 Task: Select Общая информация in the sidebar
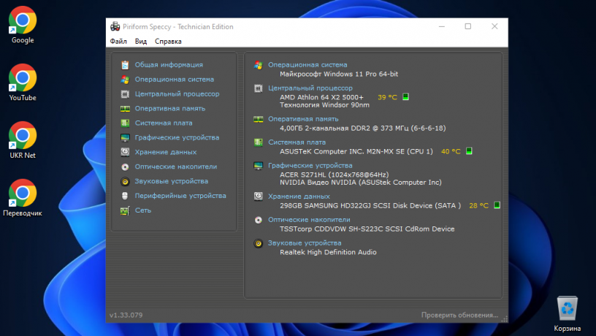tap(169, 64)
